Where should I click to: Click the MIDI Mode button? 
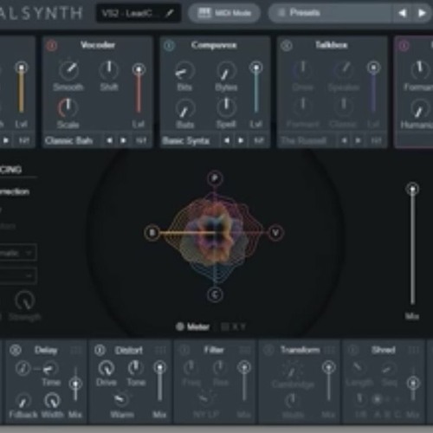coord(224,13)
